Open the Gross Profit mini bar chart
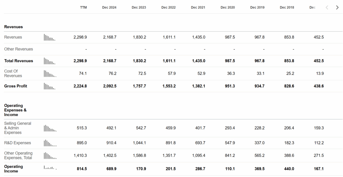343x177 pixels. pos(50,86)
